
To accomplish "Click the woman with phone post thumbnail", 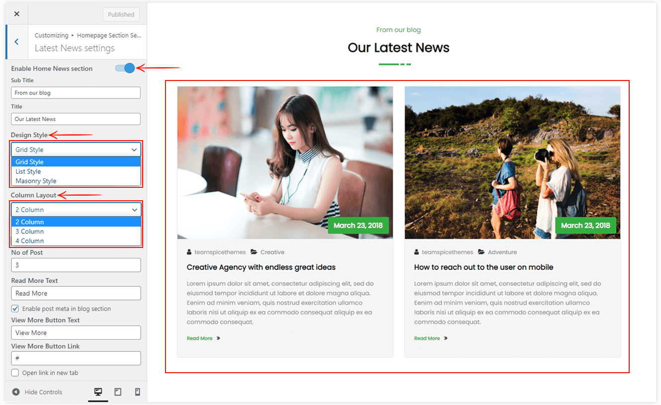I will coord(285,163).
